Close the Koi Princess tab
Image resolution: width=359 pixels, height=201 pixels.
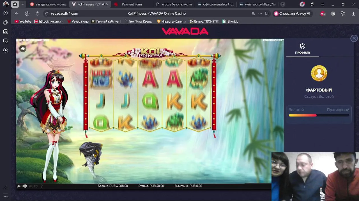point(107,4)
